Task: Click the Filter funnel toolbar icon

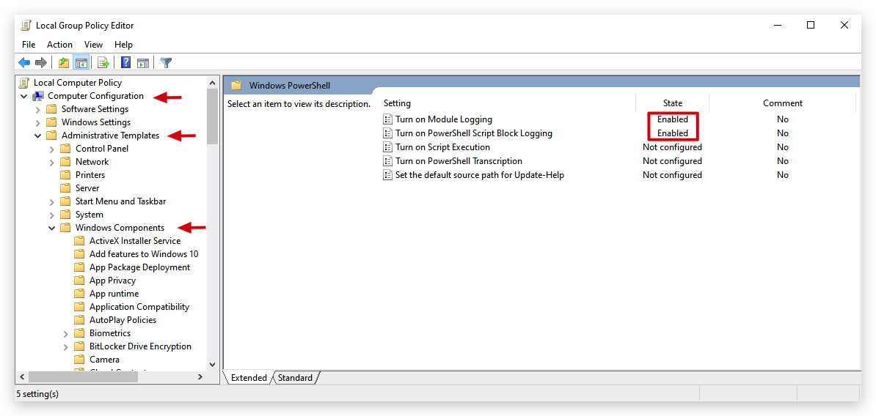Action: 166,62
